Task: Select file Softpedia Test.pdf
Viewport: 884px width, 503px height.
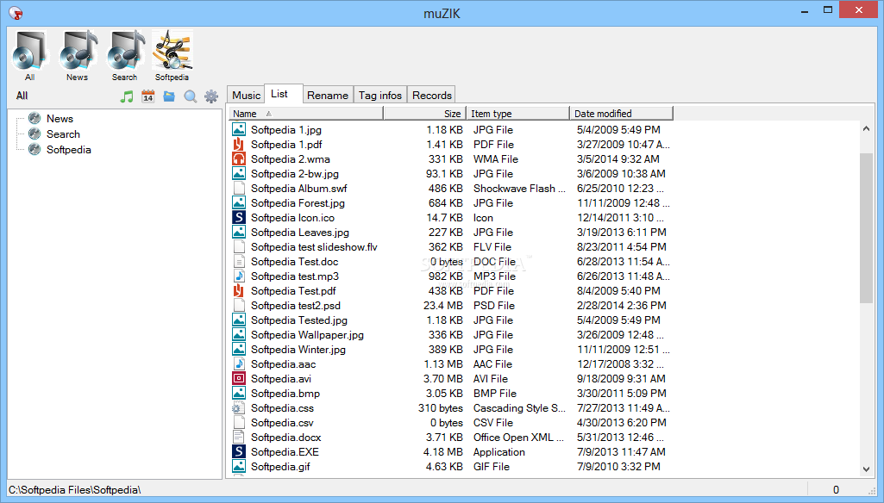Action: coord(293,290)
